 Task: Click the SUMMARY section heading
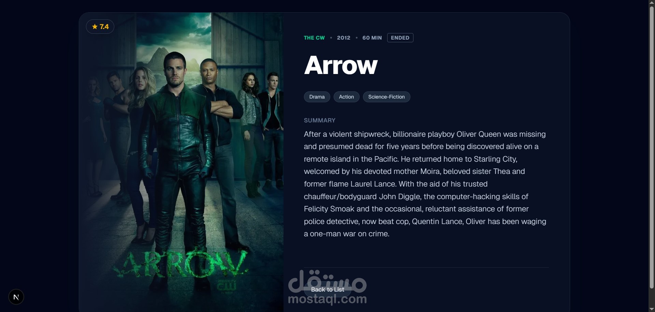click(320, 120)
